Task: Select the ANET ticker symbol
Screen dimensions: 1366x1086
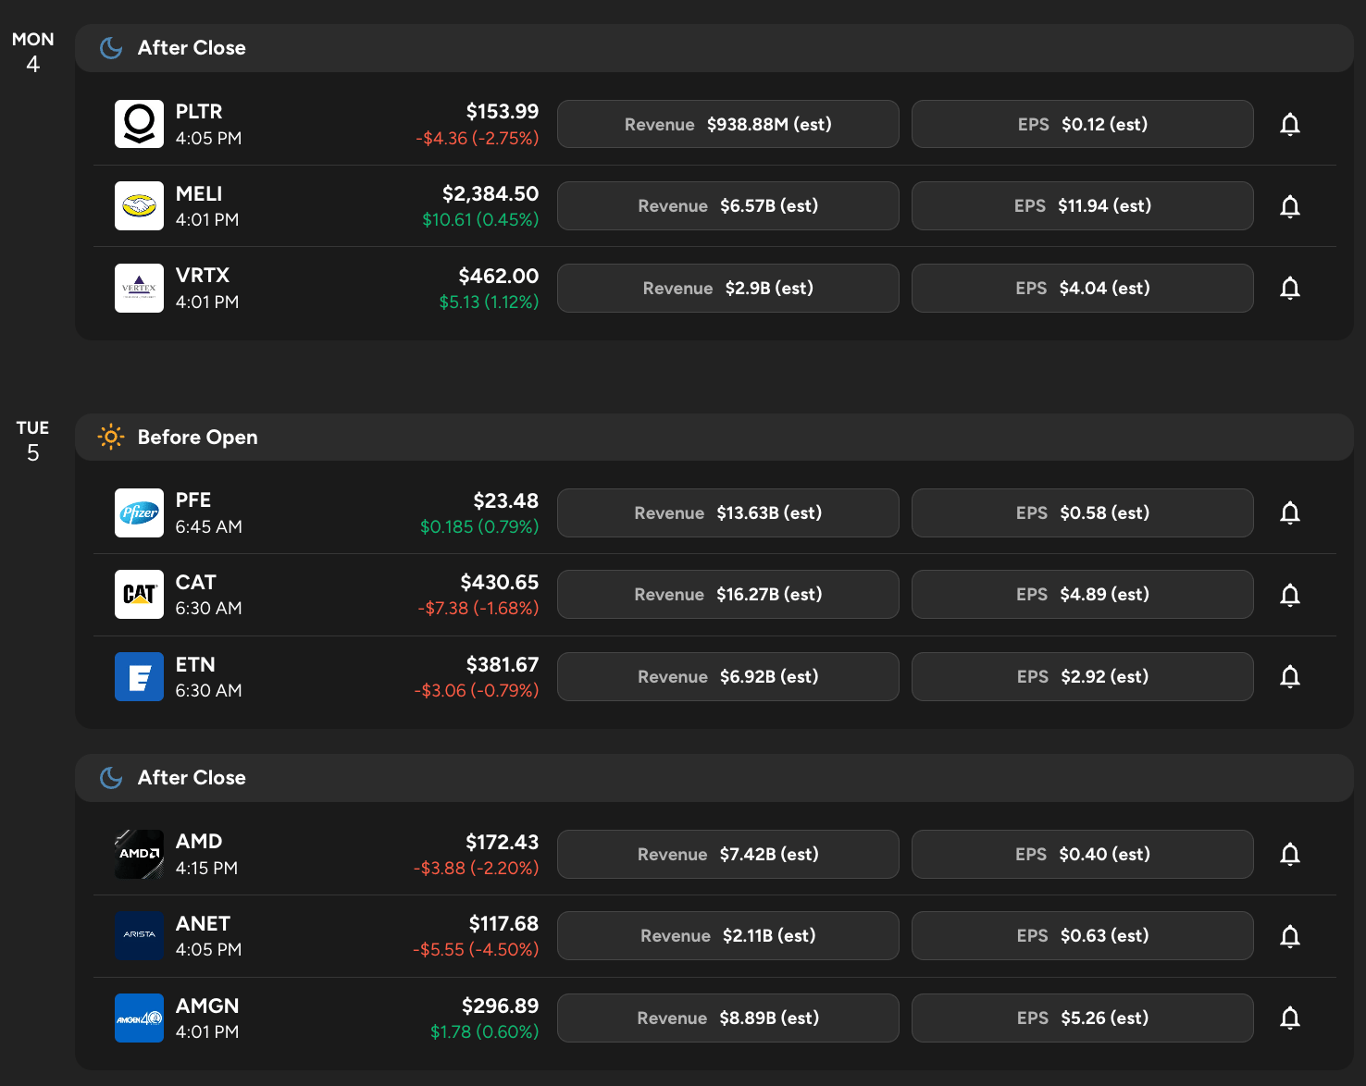Action: click(203, 923)
